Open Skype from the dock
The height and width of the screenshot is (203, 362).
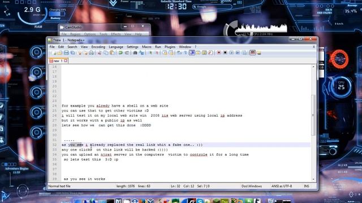tap(200, 201)
